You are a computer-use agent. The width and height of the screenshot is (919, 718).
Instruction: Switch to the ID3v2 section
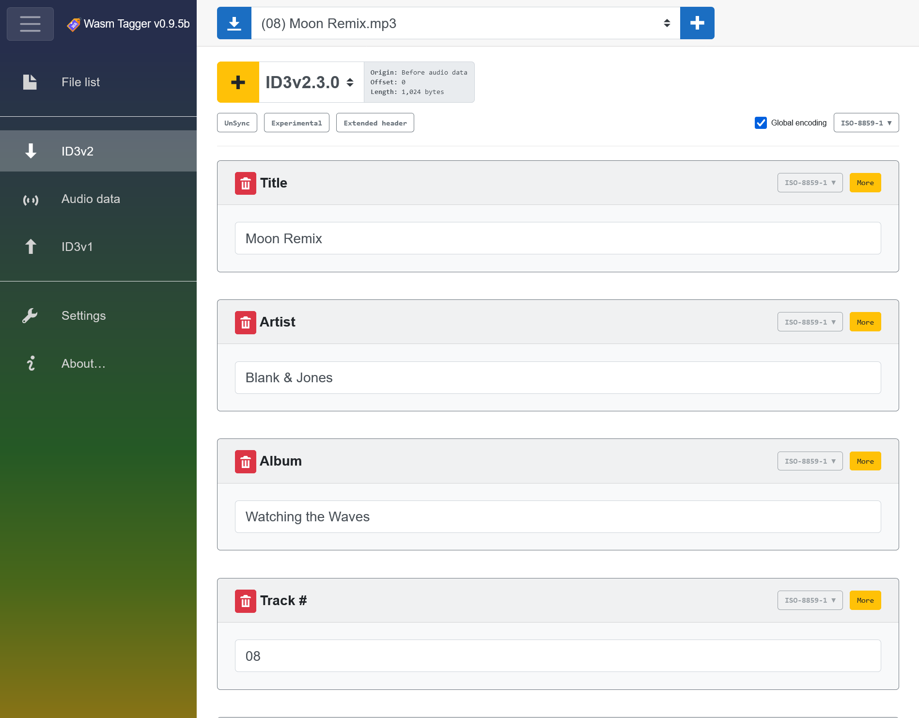pyautogui.click(x=98, y=151)
